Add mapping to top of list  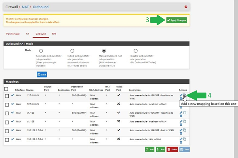[150, 149]
